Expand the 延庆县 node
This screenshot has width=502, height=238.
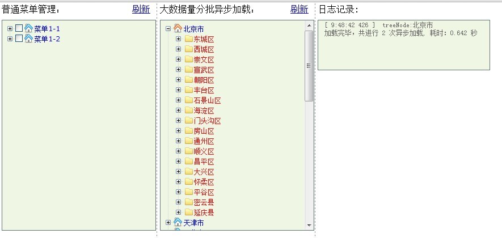tap(179, 212)
